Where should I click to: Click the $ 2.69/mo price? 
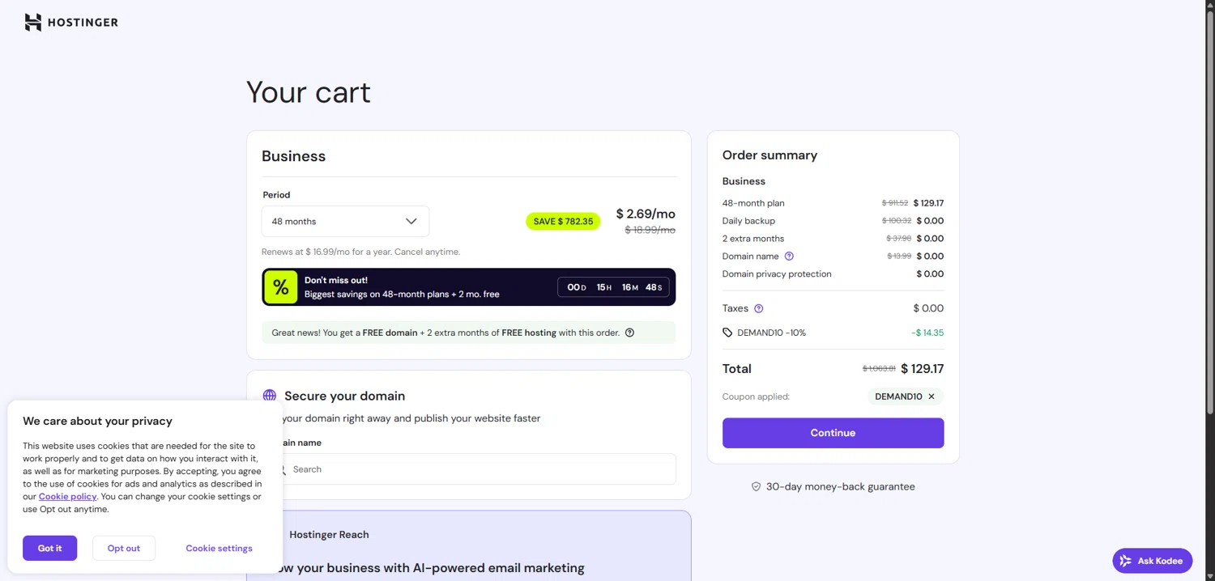646,214
